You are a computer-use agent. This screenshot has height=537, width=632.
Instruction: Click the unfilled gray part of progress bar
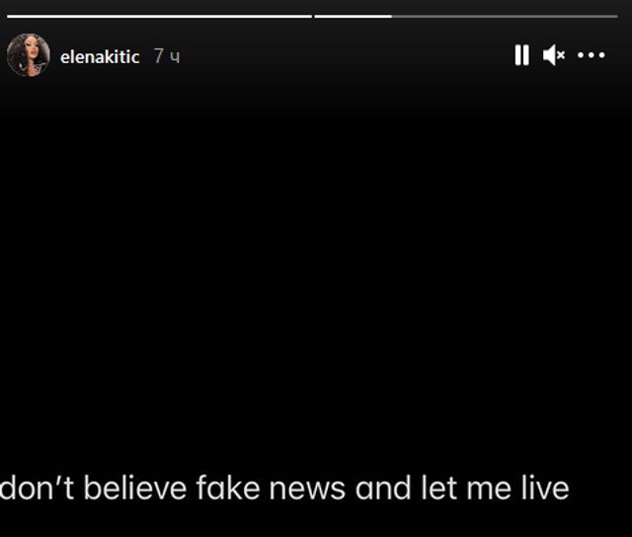point(505,17)
